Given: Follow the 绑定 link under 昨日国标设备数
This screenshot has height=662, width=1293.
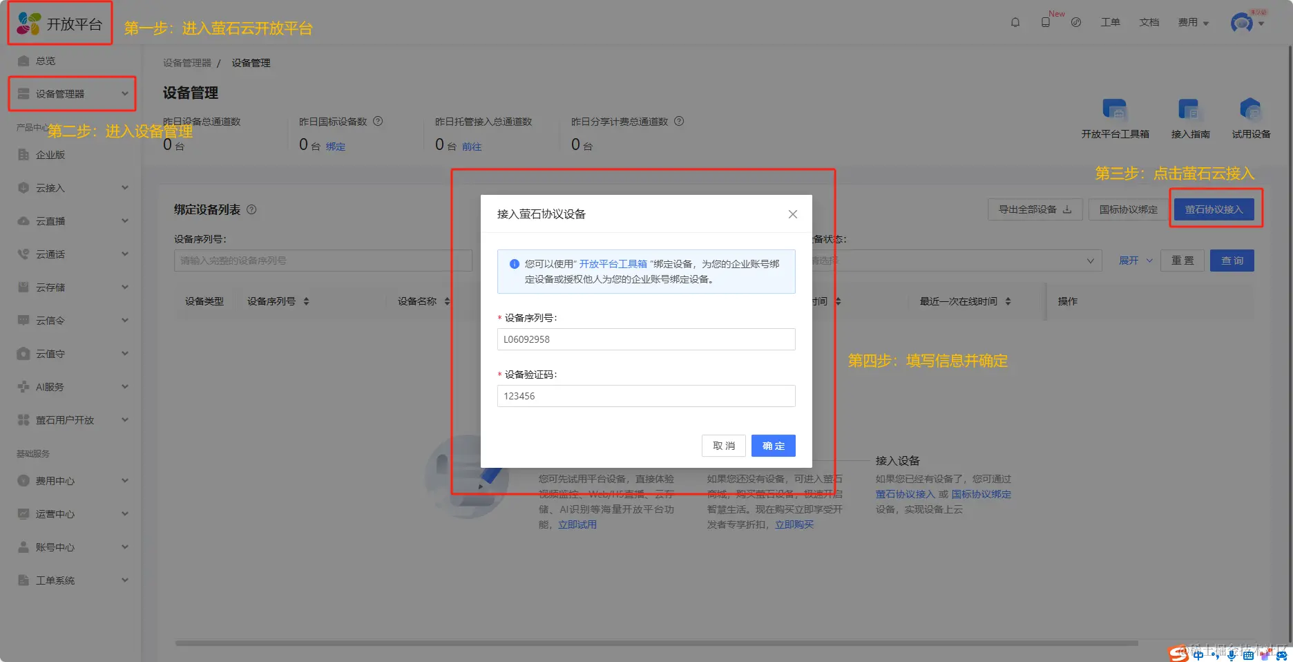Looking at the screenshot, I should point(336,146).
